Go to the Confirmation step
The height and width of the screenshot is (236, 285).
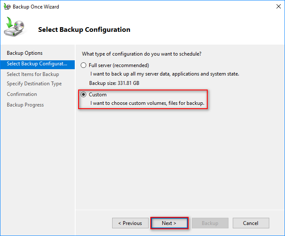coord(22,94)
